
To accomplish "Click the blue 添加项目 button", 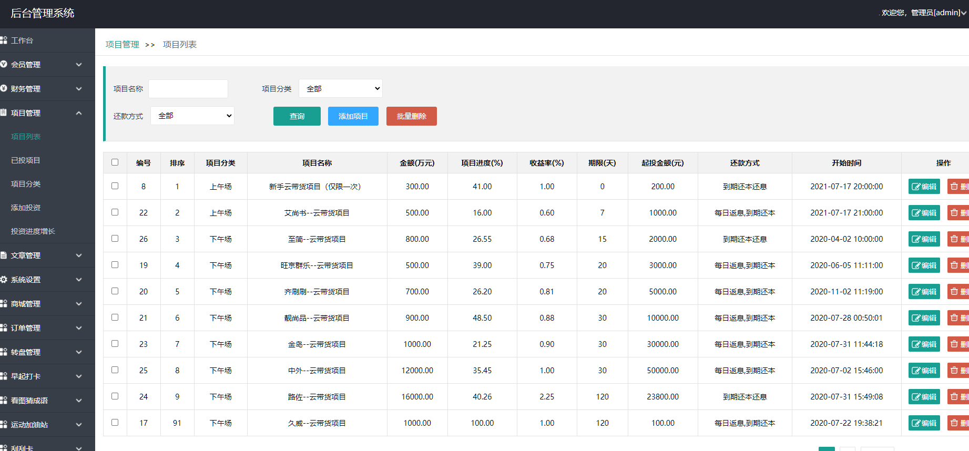I will tap(353, 116).
